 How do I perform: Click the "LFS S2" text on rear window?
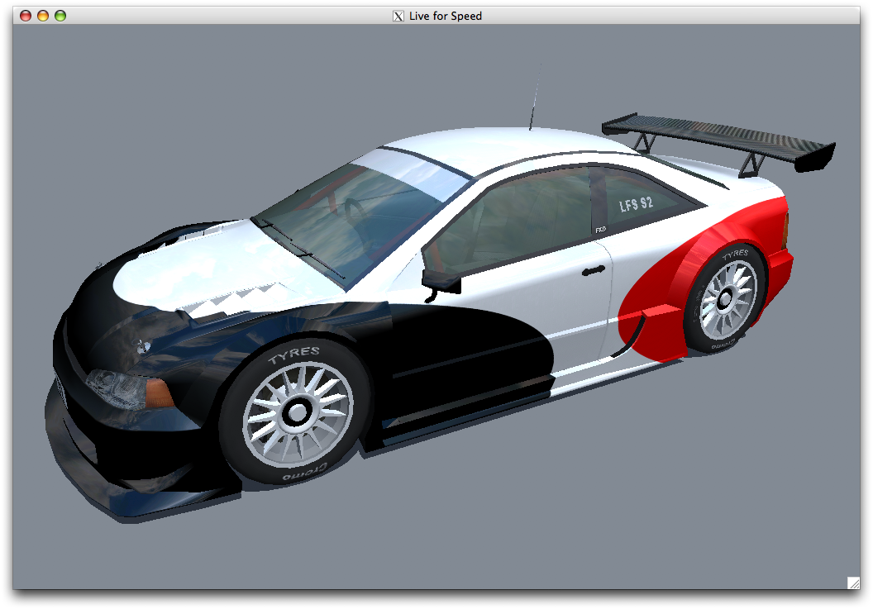pyautogui.click(x=637, y=204)
